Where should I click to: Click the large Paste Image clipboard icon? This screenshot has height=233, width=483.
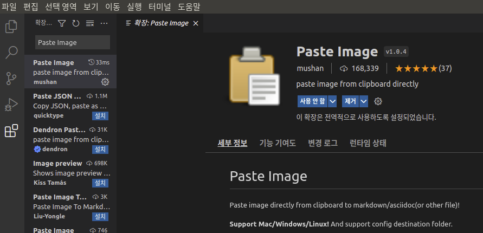pyautogui.click(x=254, y=75)
